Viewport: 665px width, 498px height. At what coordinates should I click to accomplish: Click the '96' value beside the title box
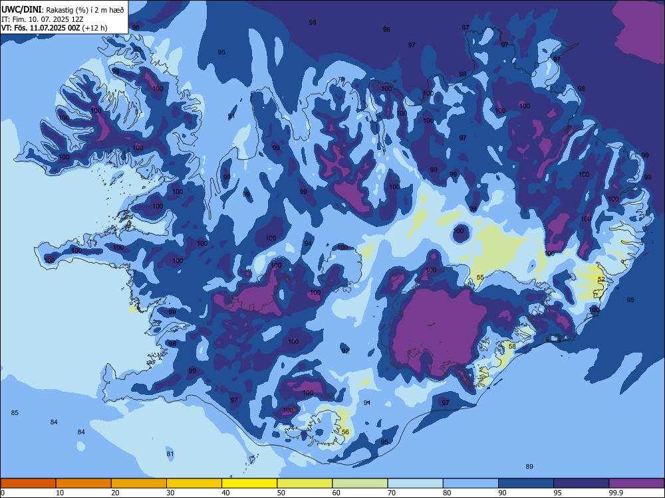tap(136, 27)
